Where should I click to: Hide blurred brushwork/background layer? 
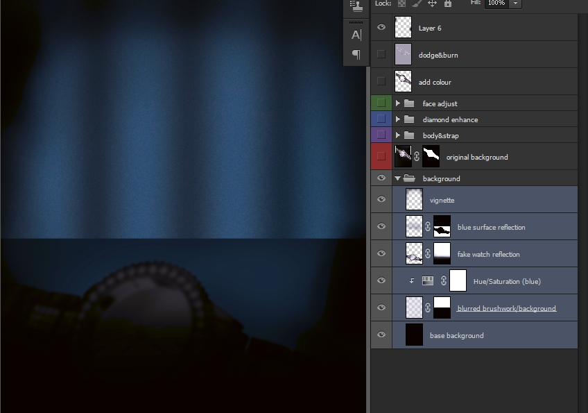(381, 307)
